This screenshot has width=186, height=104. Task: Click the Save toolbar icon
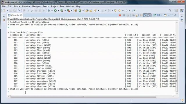[x=10, y=11]
